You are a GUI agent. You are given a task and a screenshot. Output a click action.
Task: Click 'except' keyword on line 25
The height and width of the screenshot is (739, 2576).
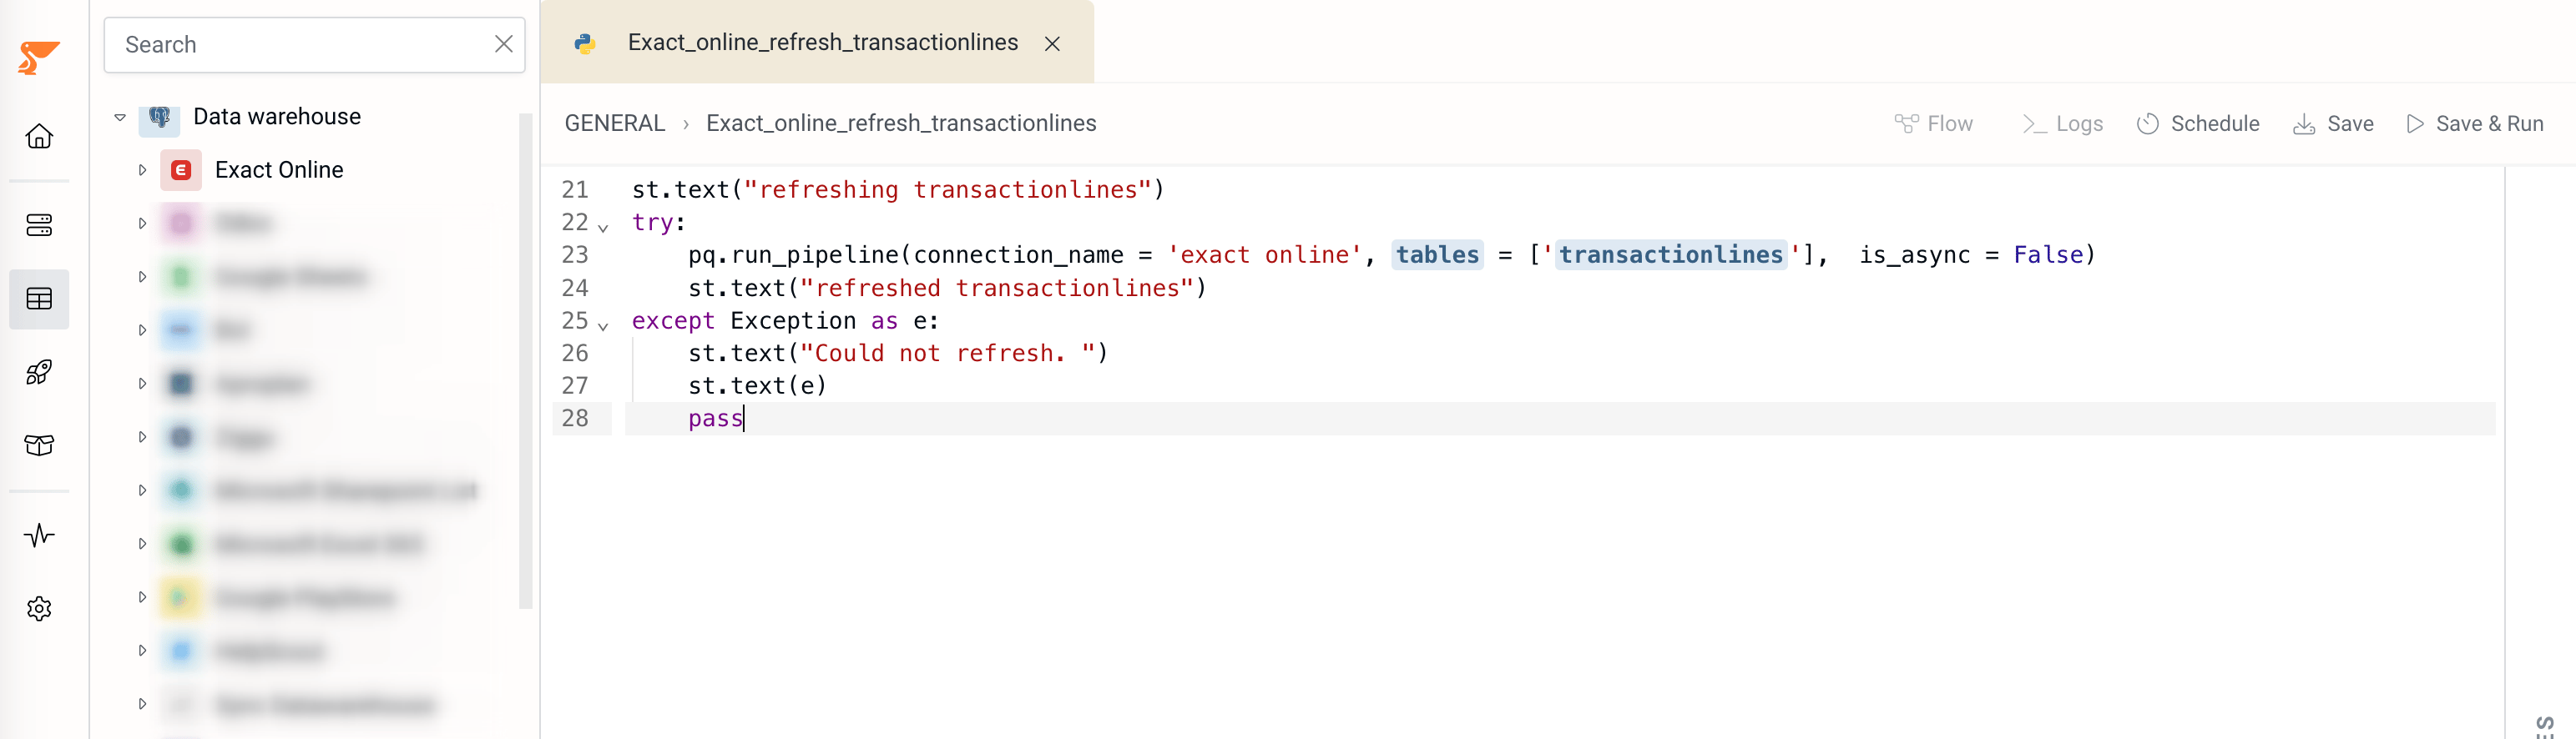[x=673, y=320]
